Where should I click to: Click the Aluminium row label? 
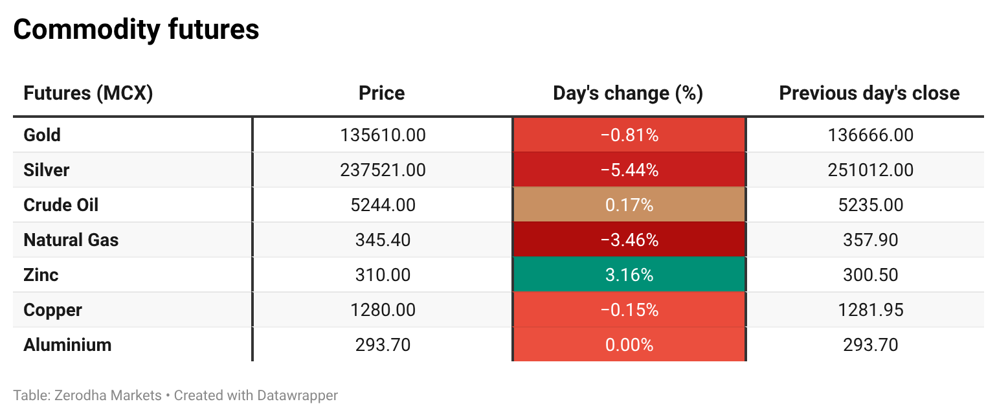point(67,345)
